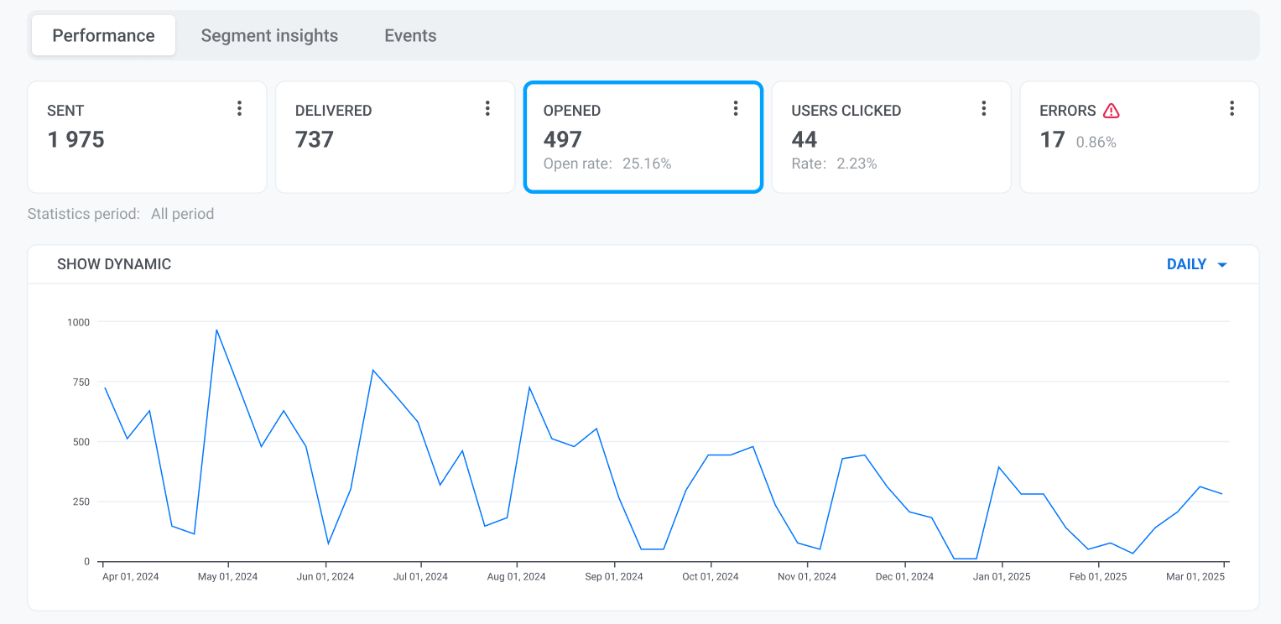Open the Events tab
The height and width of the screenshot is (624, 1281).
click(410, 35)
